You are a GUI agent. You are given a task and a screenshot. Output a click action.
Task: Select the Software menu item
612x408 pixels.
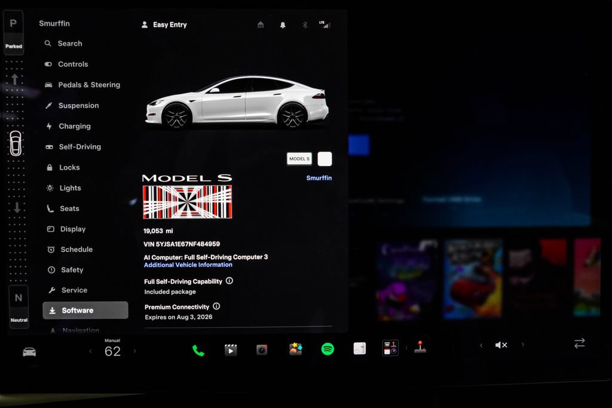[85, 310]
